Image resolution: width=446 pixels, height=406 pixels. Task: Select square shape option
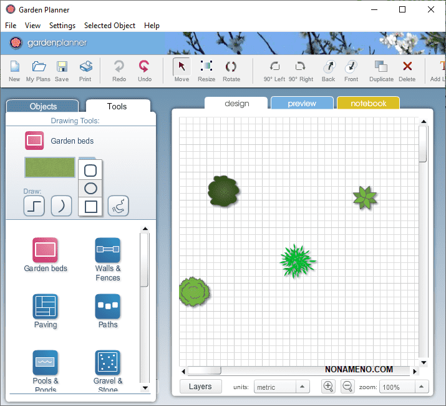pyautogui.click(x=90, y=207)
